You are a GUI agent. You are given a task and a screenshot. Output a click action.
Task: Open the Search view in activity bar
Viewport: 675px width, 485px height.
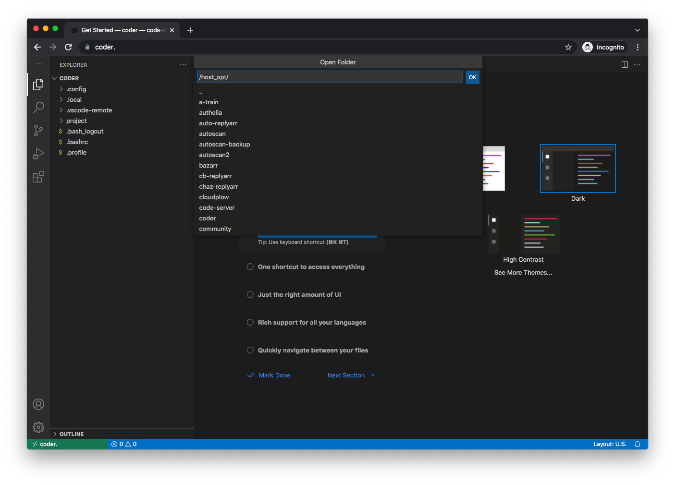coord(38,107)
